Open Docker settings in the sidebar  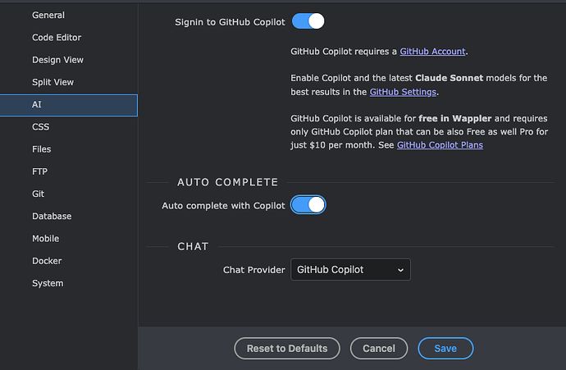pos(47,261)
